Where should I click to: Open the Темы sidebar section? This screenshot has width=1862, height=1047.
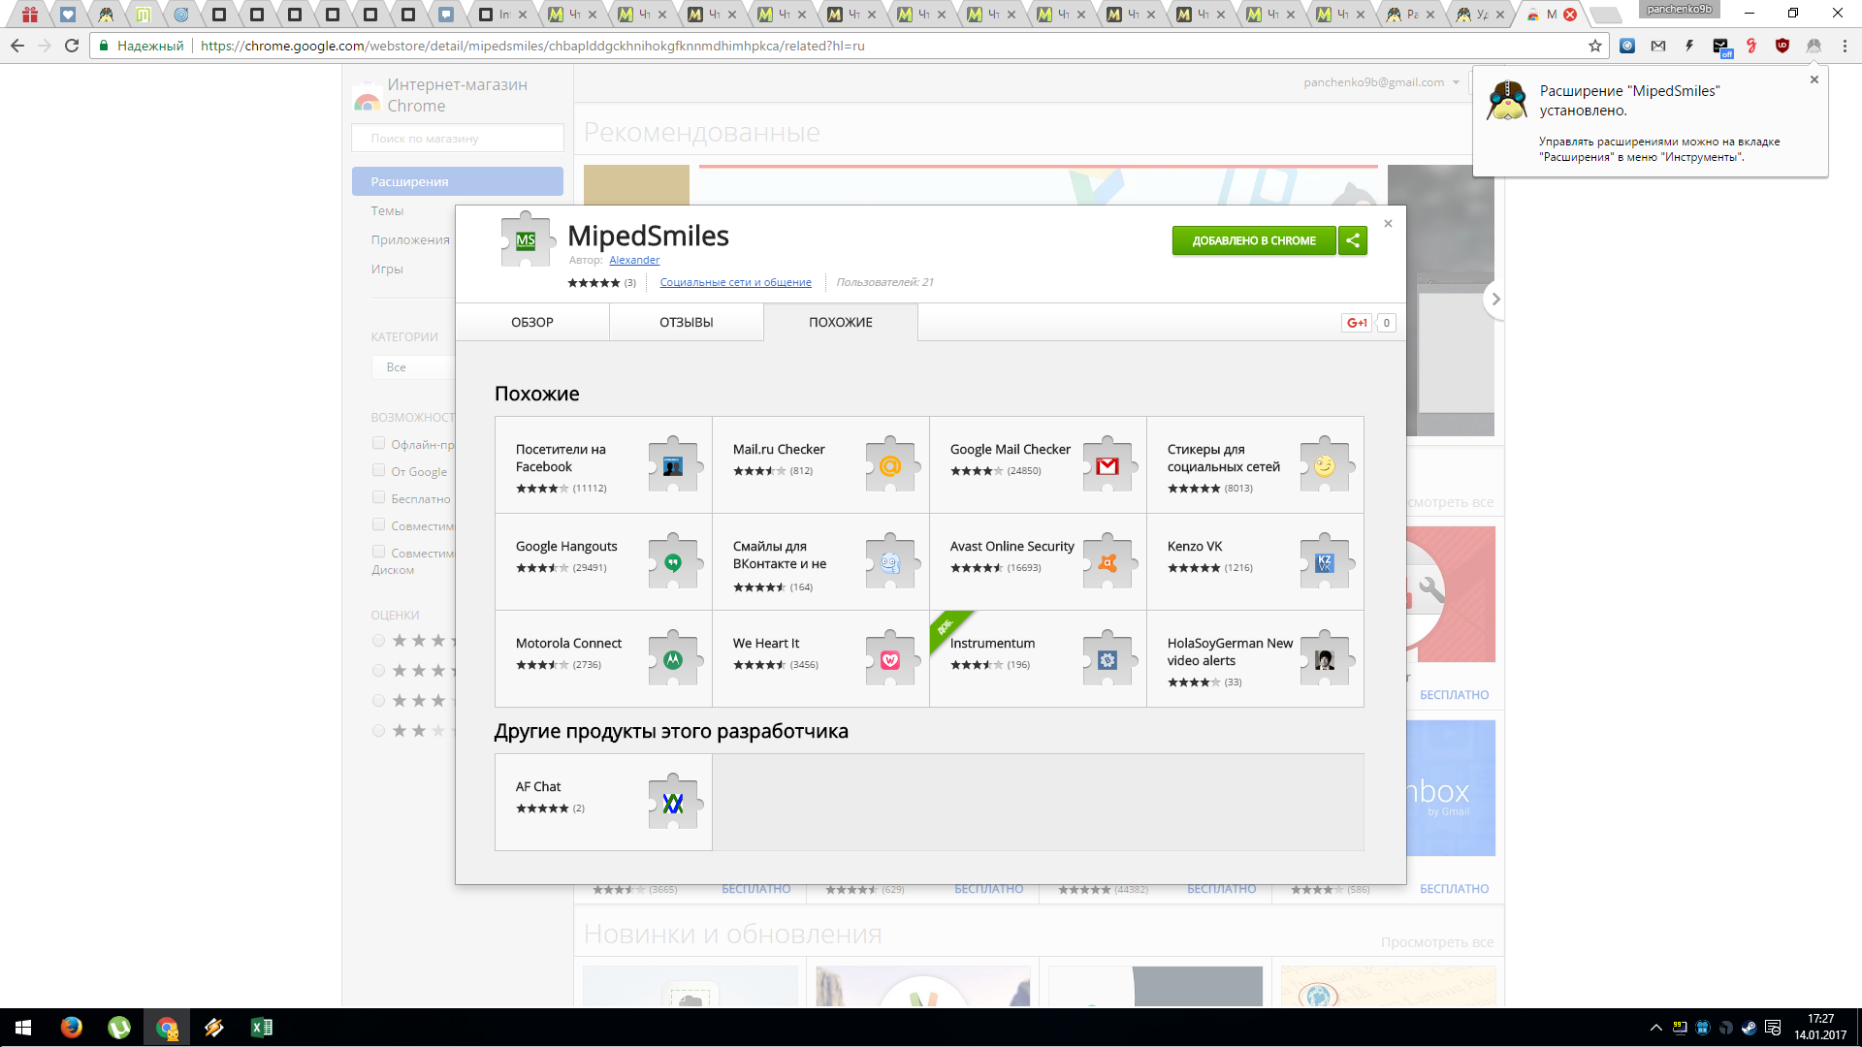click(x=387, y=210)
